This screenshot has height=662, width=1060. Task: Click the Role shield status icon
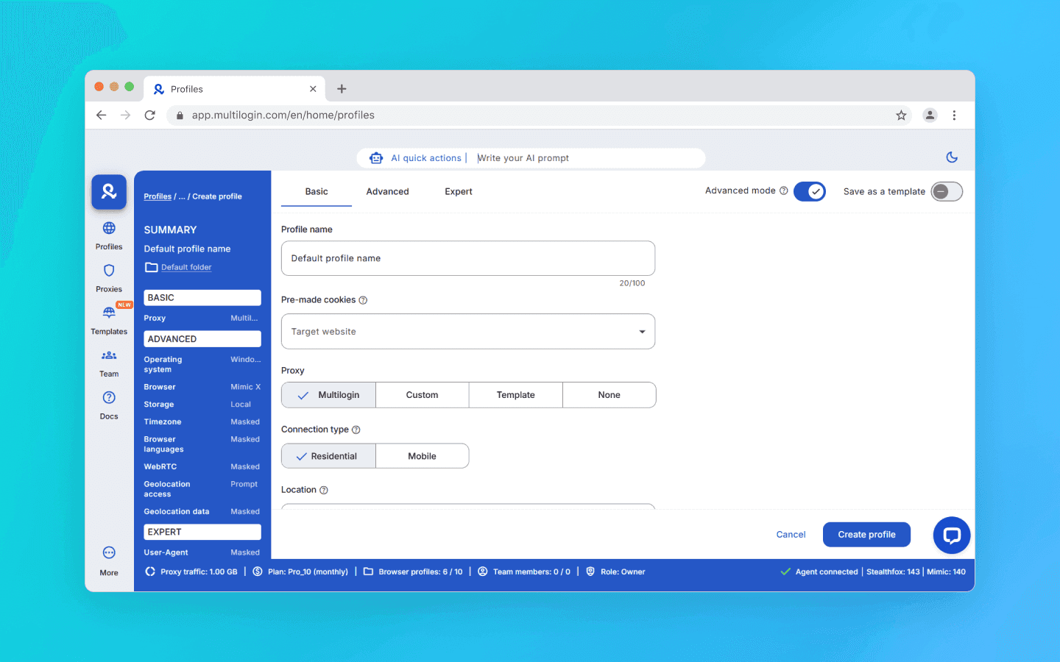point(590,572)
